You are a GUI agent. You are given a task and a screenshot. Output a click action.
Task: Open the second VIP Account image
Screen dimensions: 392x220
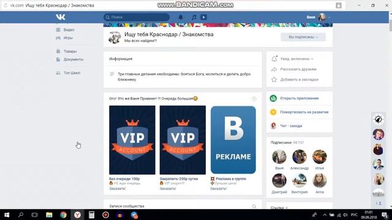click(183, 140)
